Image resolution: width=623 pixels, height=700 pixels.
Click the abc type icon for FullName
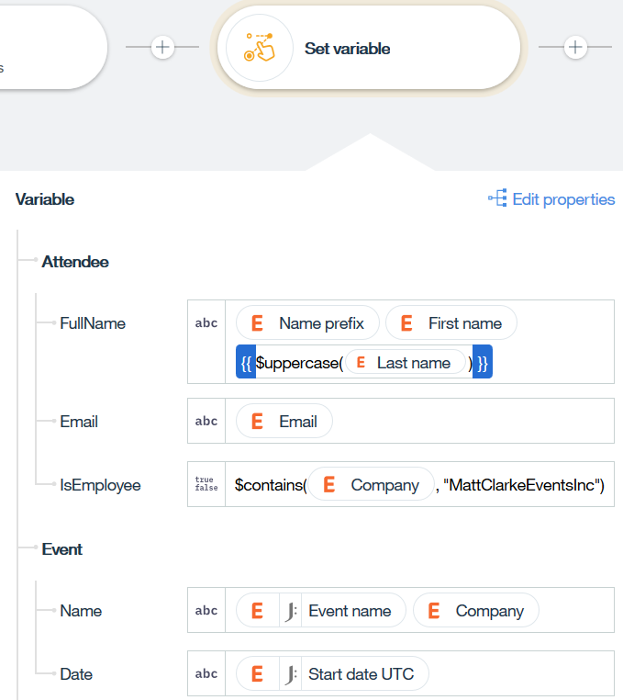pos(206,323)
